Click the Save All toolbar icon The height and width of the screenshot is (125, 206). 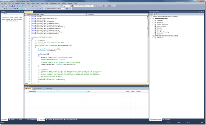(x=14, y=6)
